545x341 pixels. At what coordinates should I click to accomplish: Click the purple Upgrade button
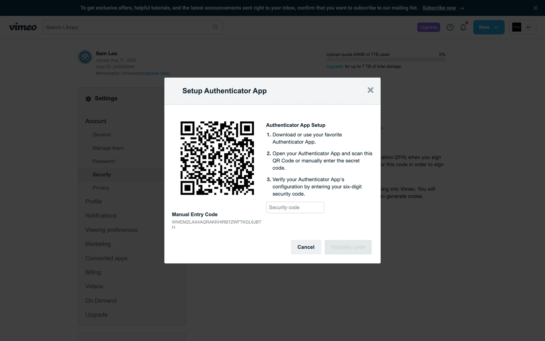(x=428, y=27)
